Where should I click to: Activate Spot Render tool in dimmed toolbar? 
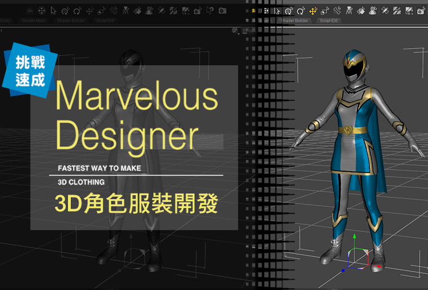coord(198,11)
